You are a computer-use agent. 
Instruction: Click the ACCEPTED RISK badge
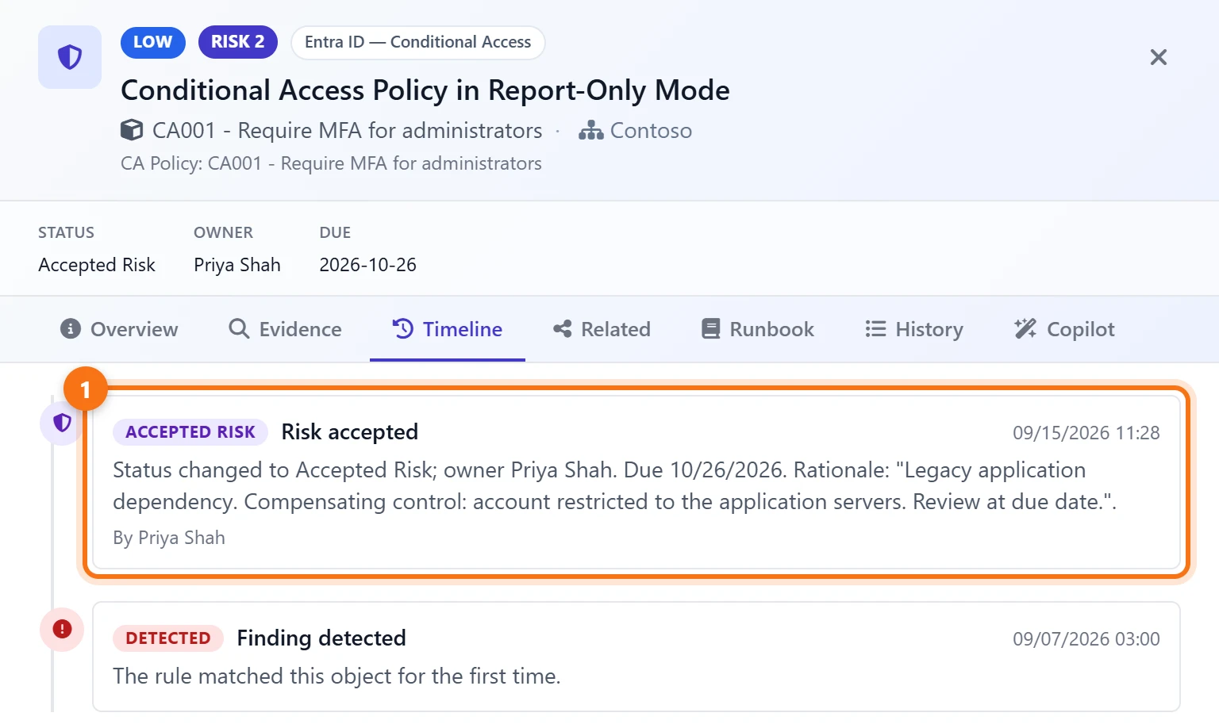pos(190,432)
